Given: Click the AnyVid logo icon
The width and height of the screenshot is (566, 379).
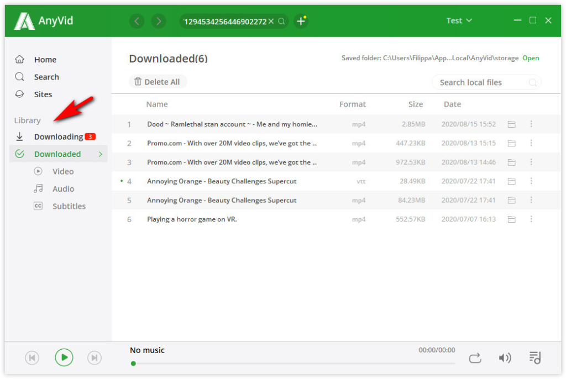Looking at the screenshot, I should click(x=24, y=21).
